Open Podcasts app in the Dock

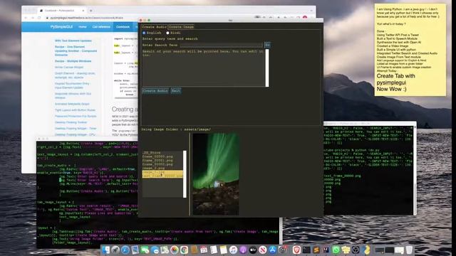point(243,250)
